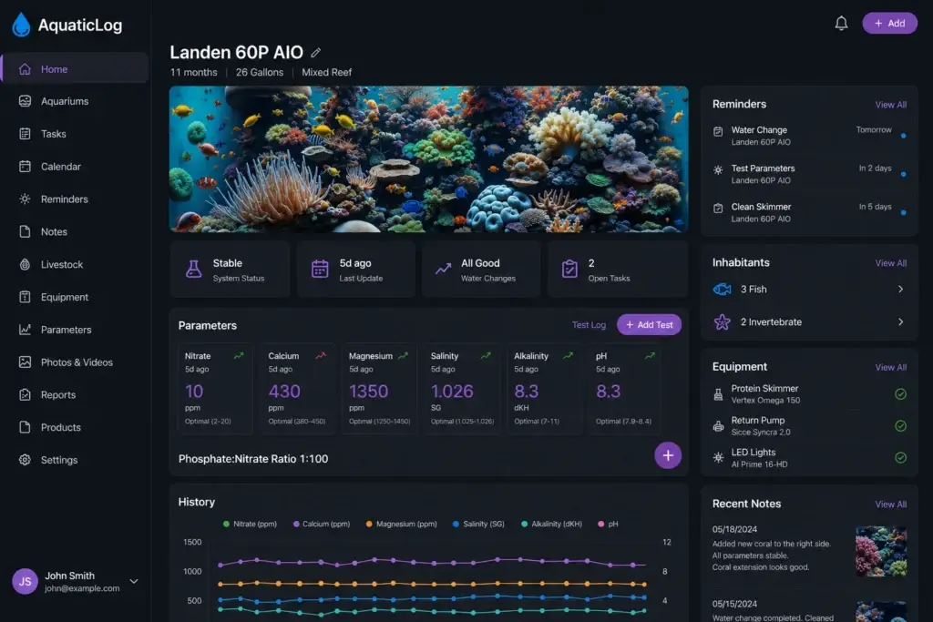Viewport: 933px width, 622px height.
Task: Click the Livestock sidebar icon
Action: (x=25, y=265)
